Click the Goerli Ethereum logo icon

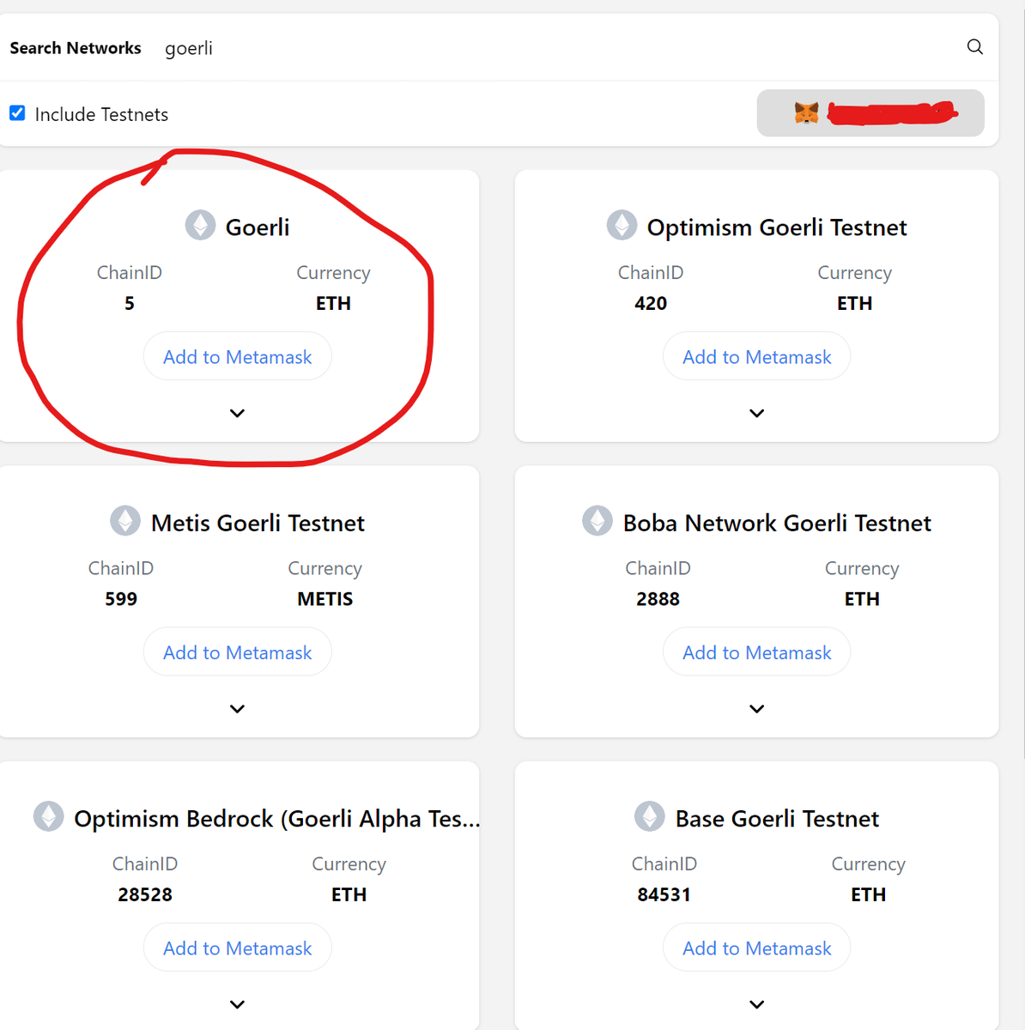[201, 226]
